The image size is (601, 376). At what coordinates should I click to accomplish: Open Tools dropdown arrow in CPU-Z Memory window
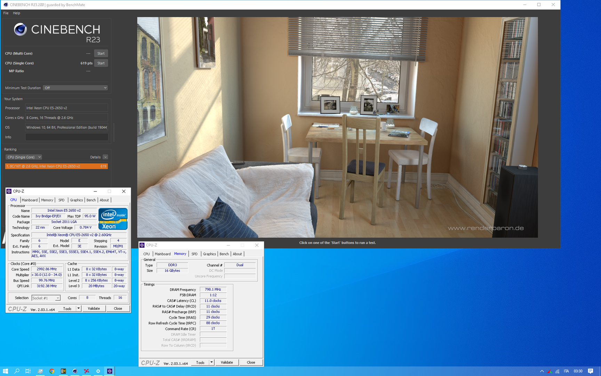(211, 362)
